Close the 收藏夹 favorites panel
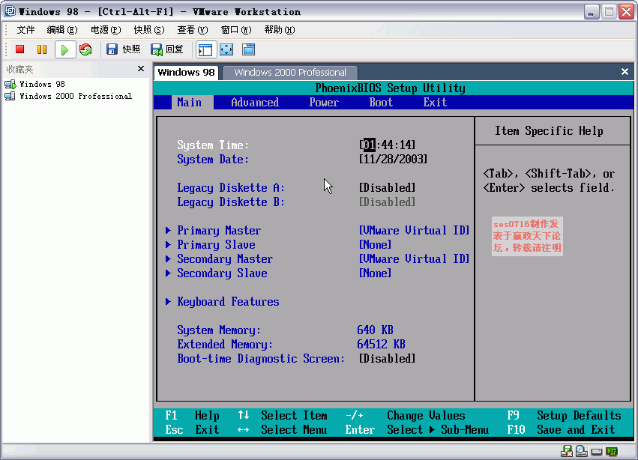The height and width of the screenshot is (460, 638). pos(141,69)
